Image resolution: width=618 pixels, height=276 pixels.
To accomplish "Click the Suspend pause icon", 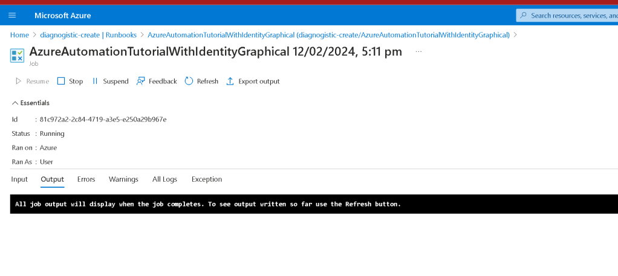I will tap(94, 81).
